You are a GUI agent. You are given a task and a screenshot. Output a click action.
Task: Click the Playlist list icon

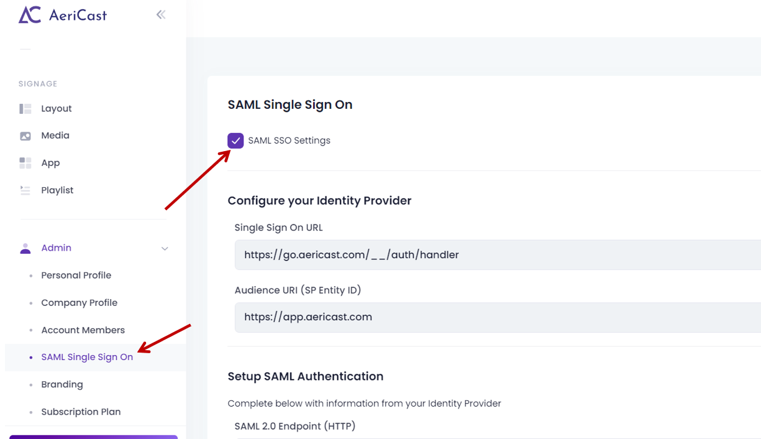pyautogui.click(x=25, y=190)
